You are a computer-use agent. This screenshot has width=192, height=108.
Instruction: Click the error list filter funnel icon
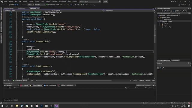[59, 85]
